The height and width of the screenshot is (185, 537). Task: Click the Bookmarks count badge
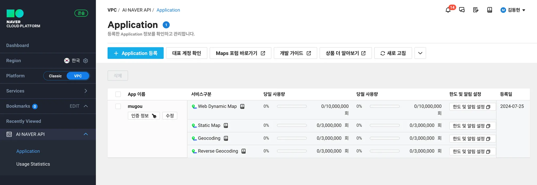35,106
